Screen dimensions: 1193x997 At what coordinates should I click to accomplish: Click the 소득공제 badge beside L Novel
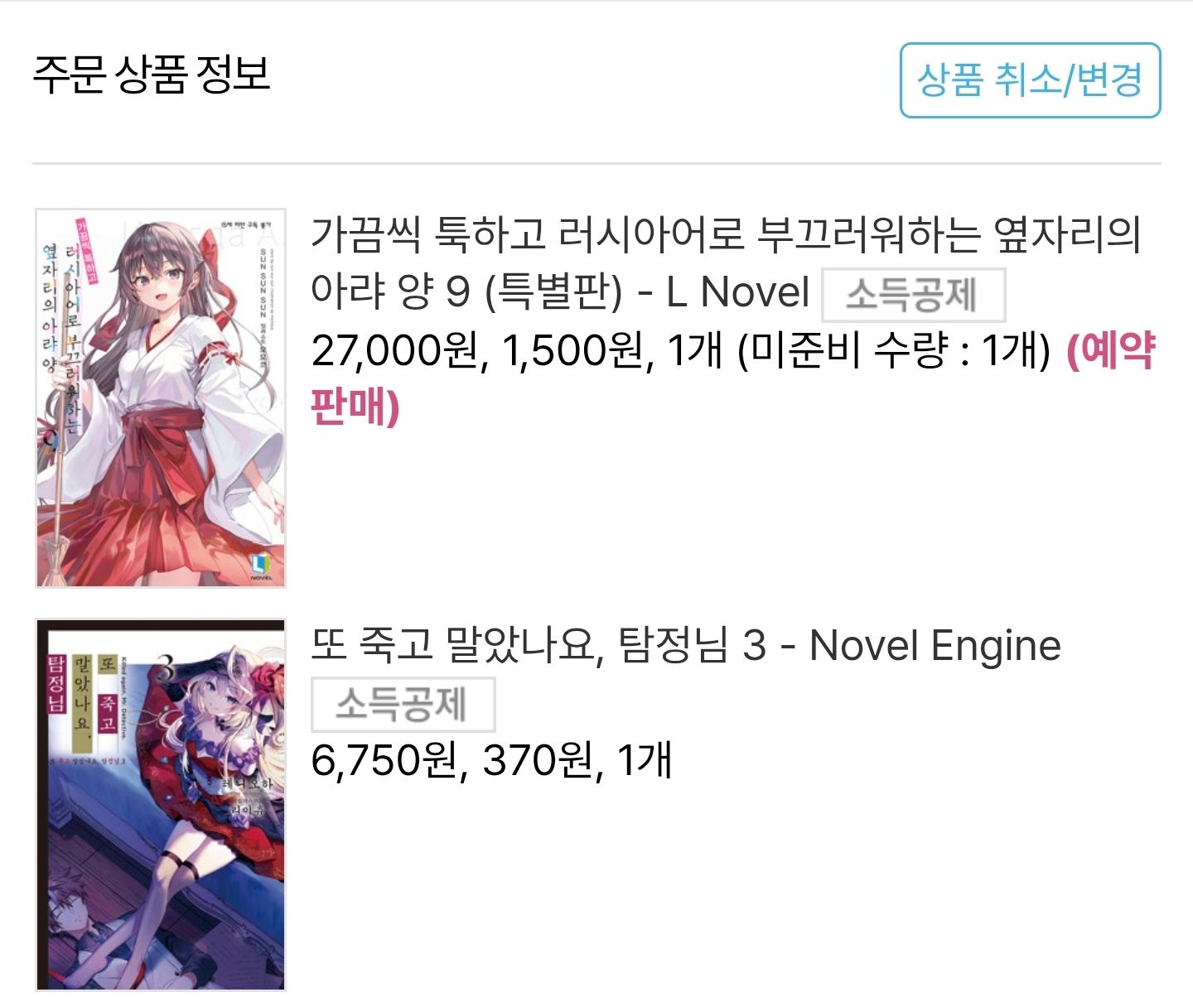[x=913, y=295]
